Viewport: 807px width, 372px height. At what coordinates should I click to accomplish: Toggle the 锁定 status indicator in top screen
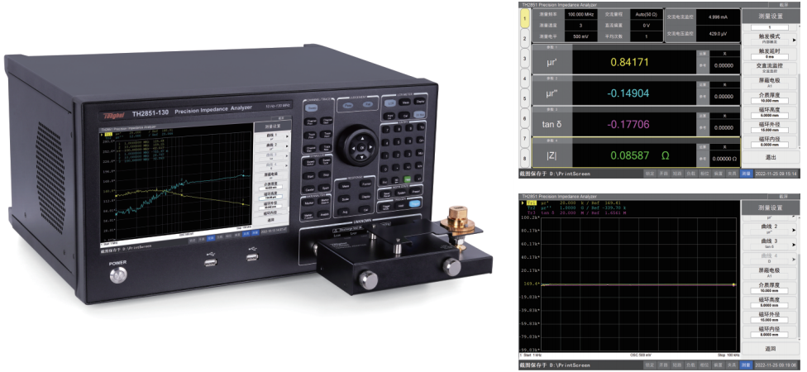(x=650, y=174)
